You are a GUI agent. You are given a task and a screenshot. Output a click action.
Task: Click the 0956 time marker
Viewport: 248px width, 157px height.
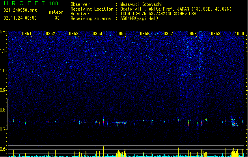[x=145, y=34]
